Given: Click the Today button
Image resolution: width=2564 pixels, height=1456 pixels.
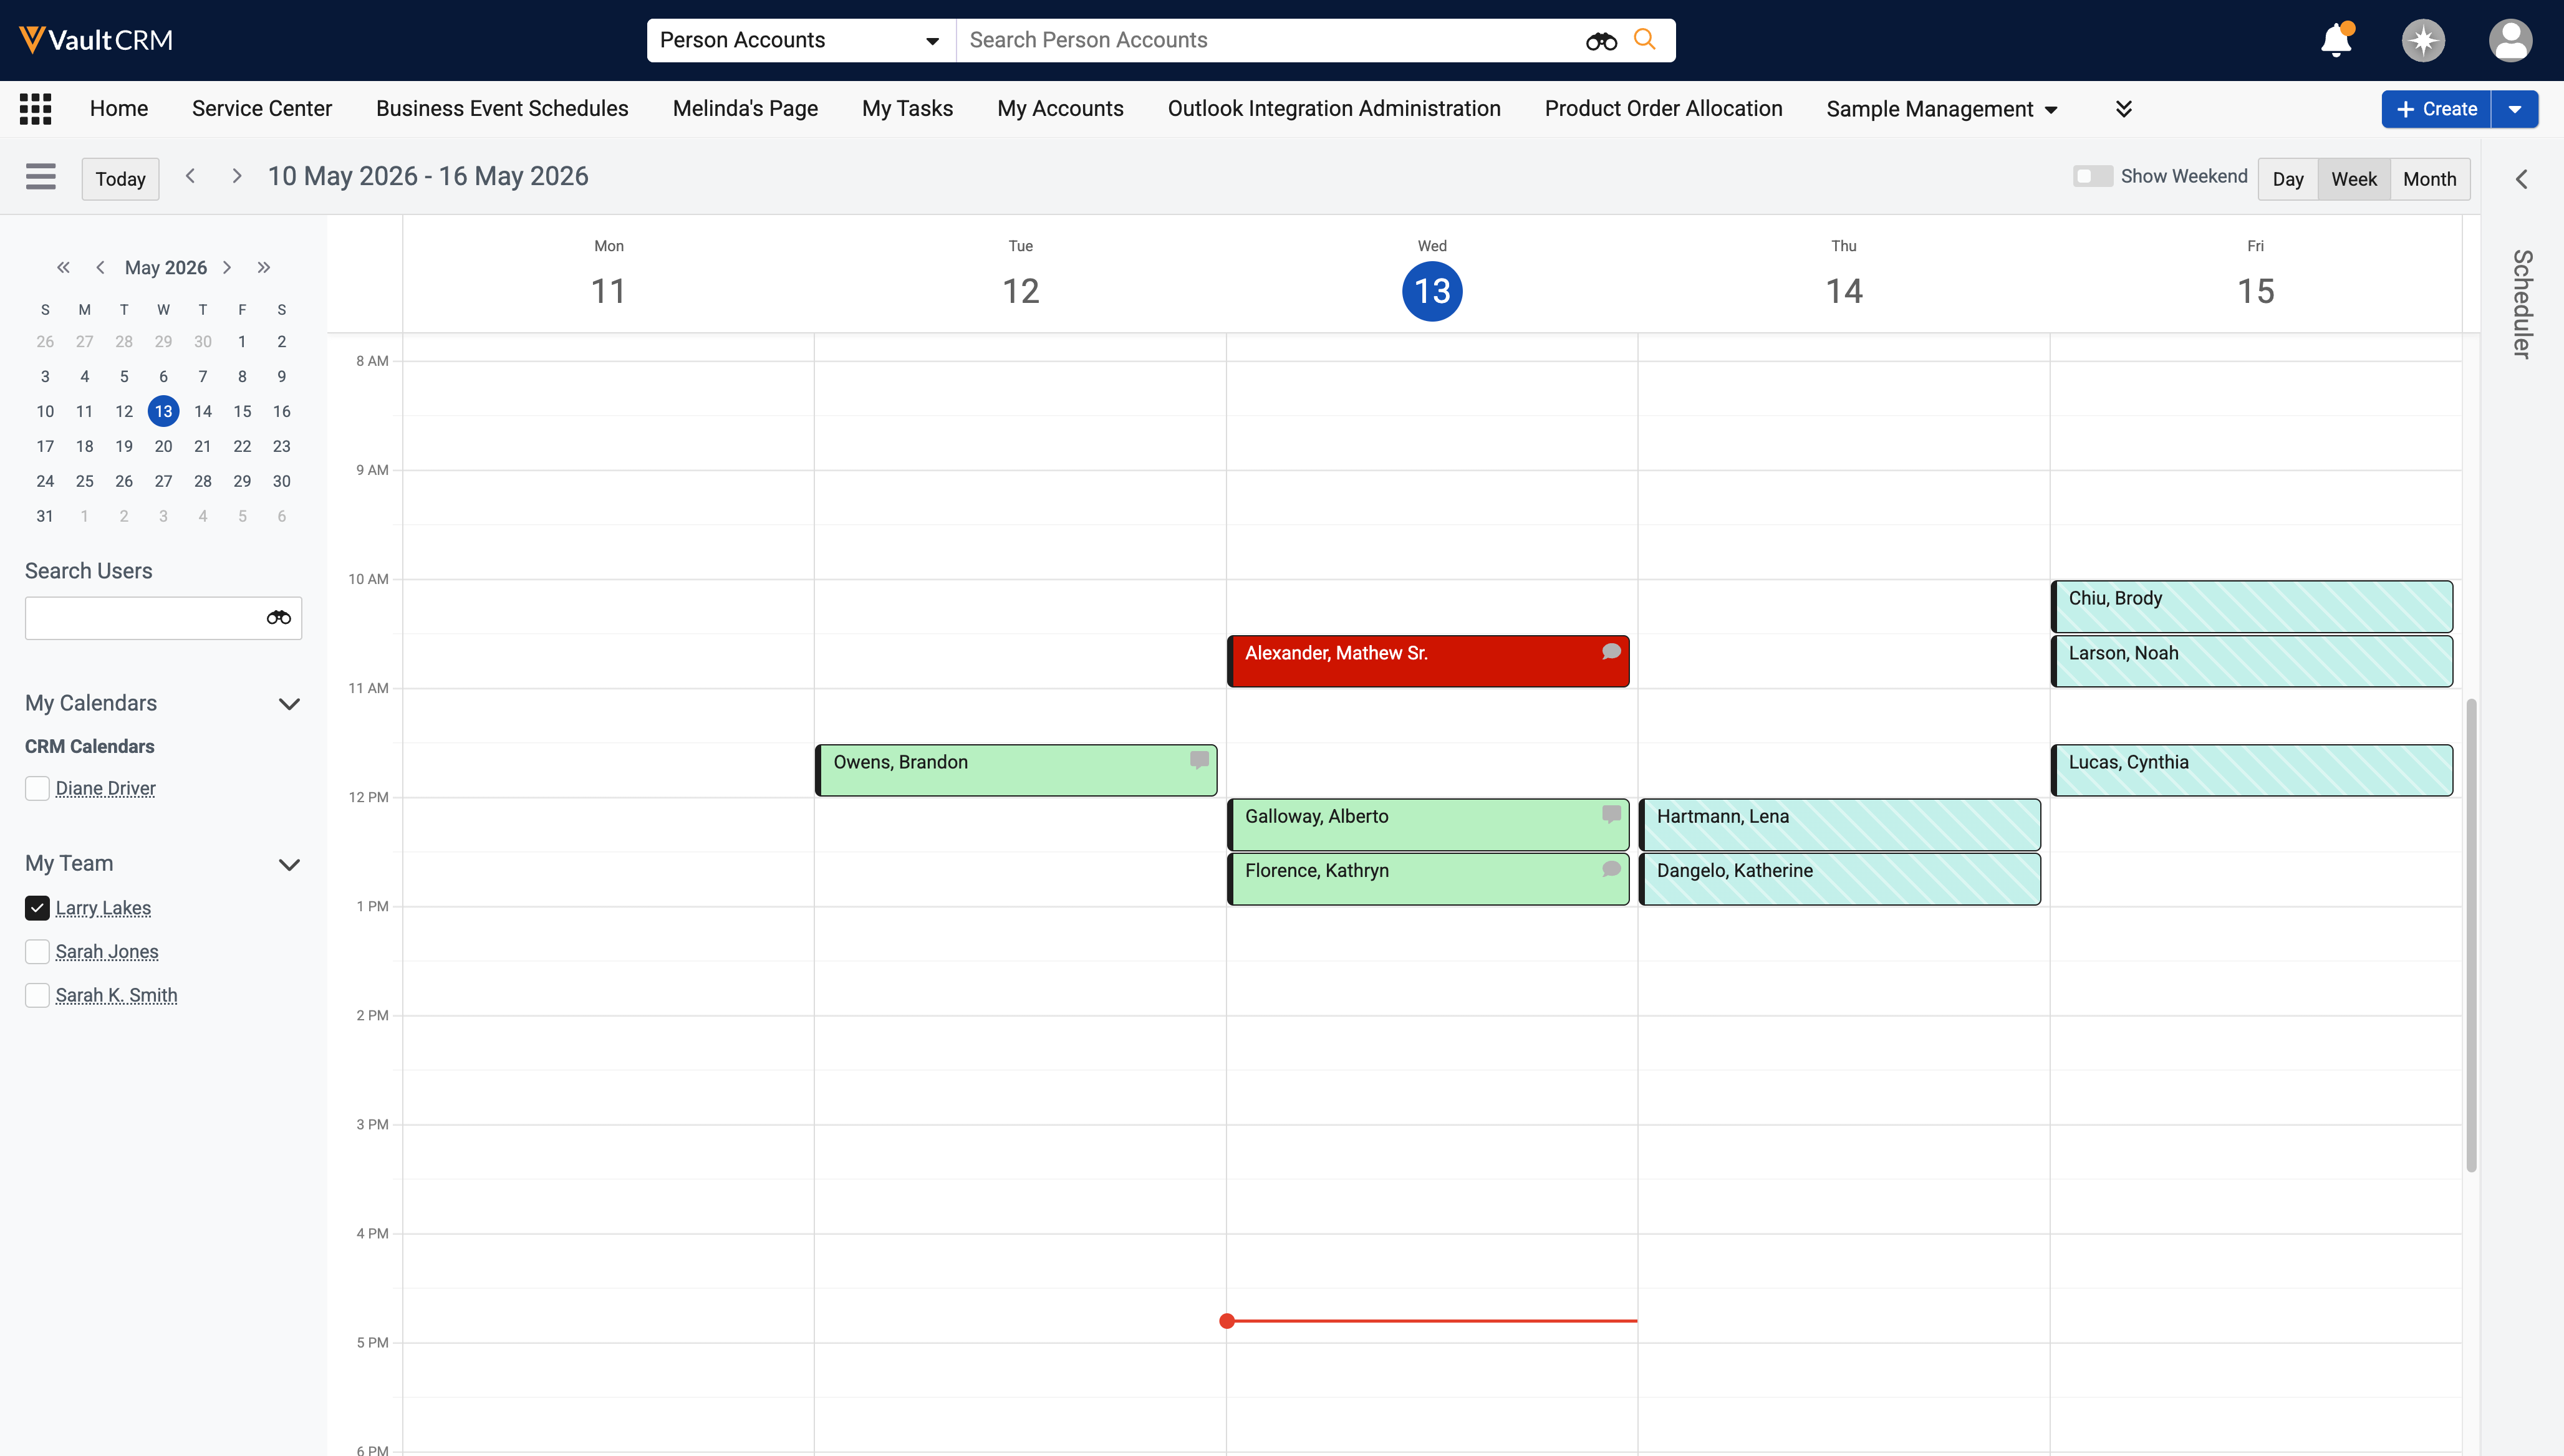Looking at the screenshot, I should tap(120, 179).
